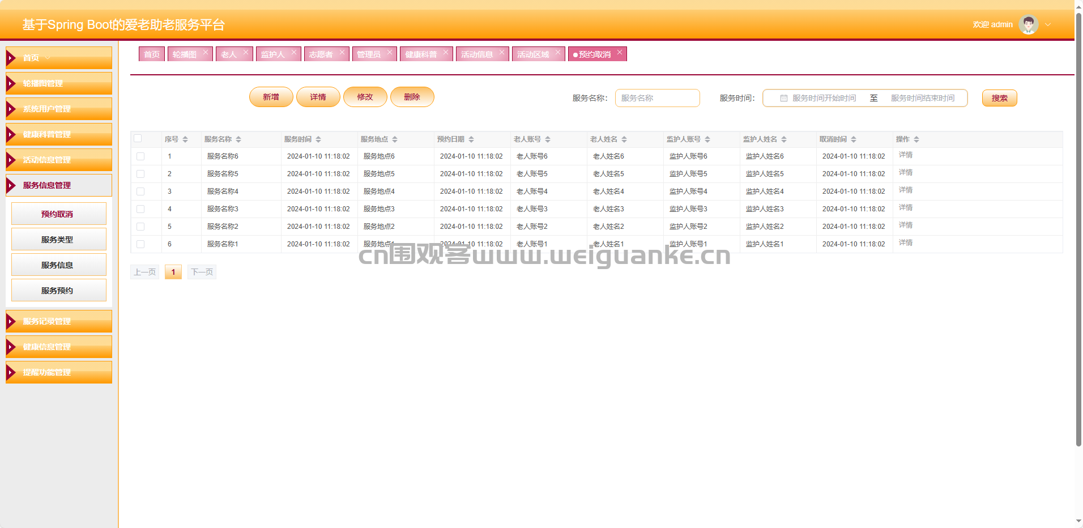Click the calendar icon in start time field
The width and height of the screenshot is (1083, 528).
784,98
